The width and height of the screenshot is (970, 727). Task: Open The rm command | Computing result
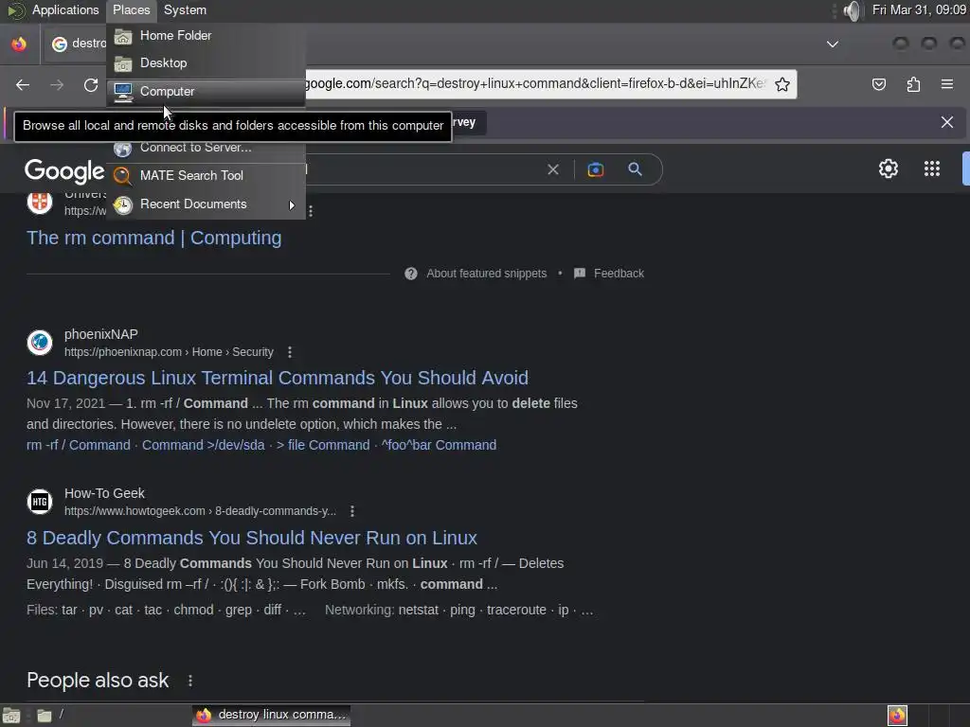click(154, 238)
